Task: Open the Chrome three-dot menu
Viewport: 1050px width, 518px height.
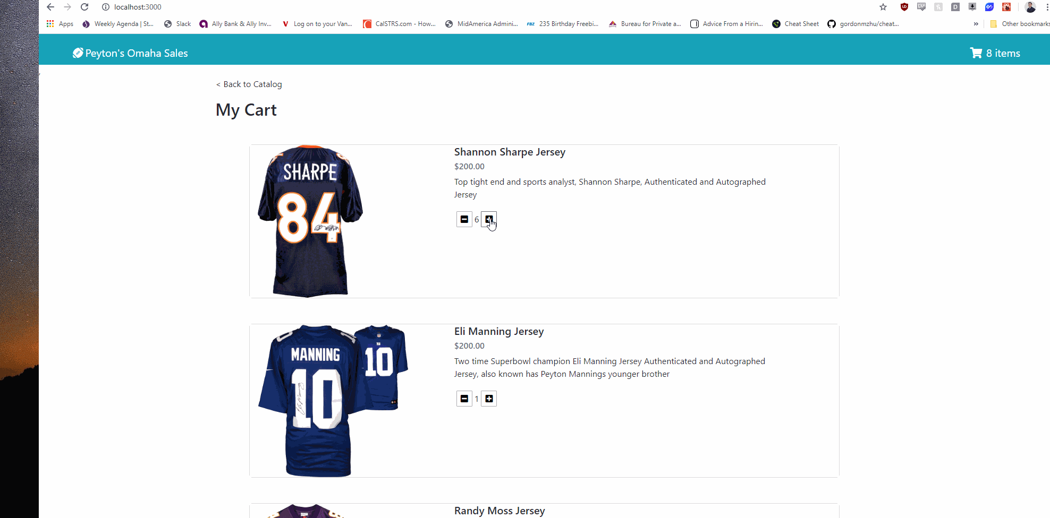Action: click(1047, 7)
